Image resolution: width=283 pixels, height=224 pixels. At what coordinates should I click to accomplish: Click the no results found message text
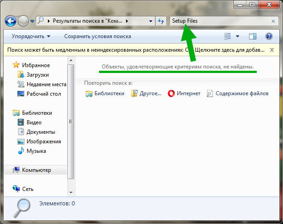click(x=178, y=67)
